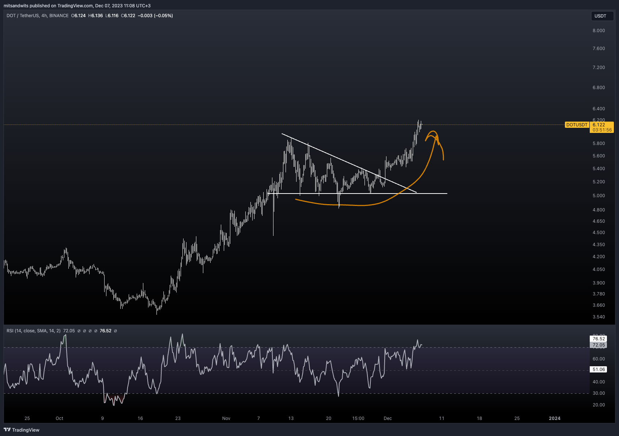Click the candle countdown 03:51:56

(602, 130)
